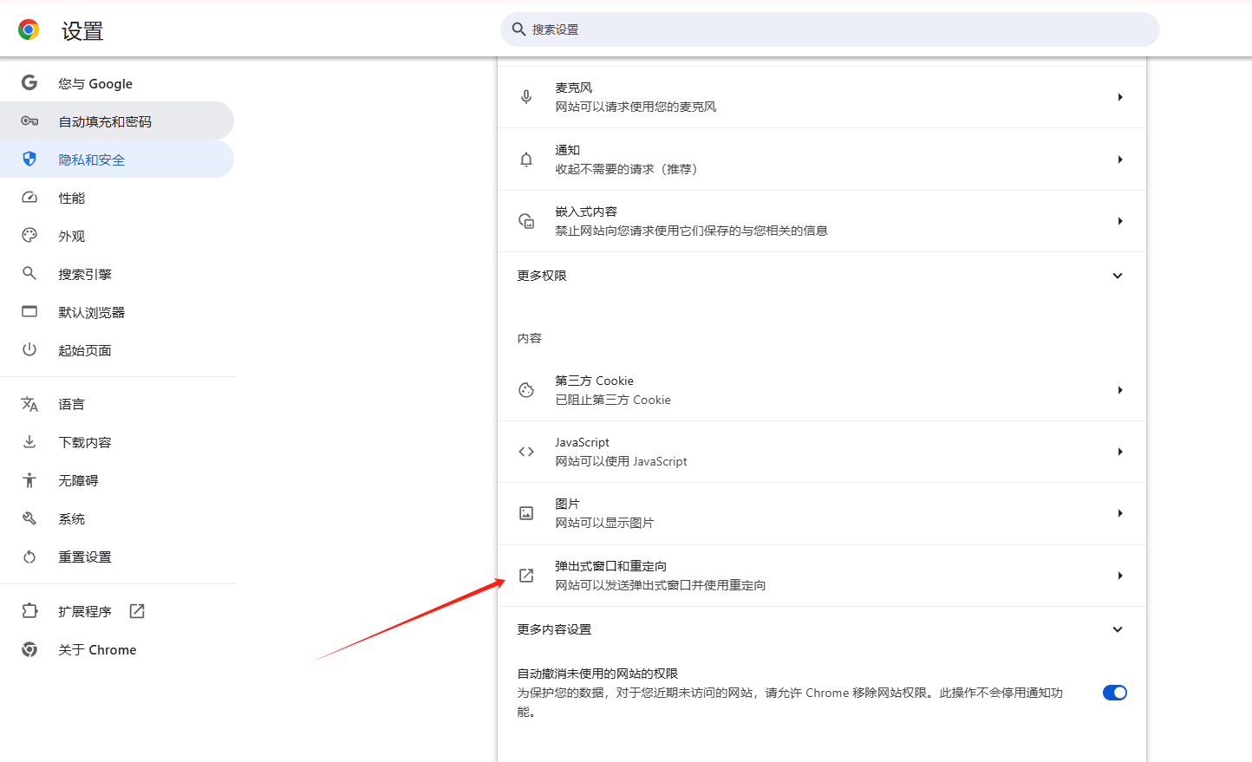Expand the 更多权限 section chevron
Image resolution: width=1252 pixels, height=762 pixels.
(1118, 276)
